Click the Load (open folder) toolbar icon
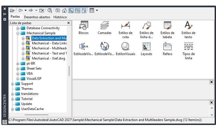The width and height of the screenshot is (216, 130). [12, 10]
